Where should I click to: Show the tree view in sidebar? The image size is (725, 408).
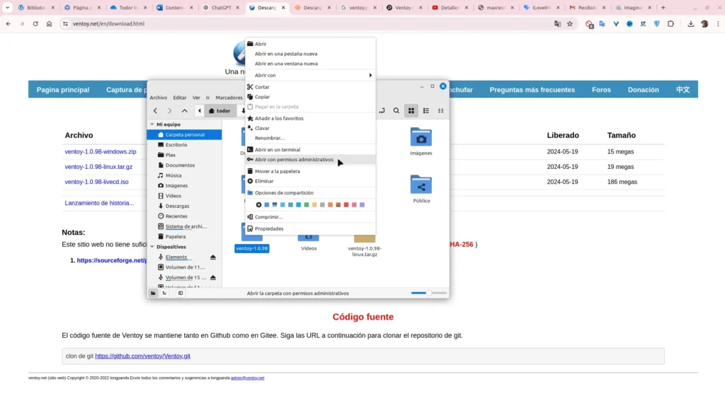164,293
